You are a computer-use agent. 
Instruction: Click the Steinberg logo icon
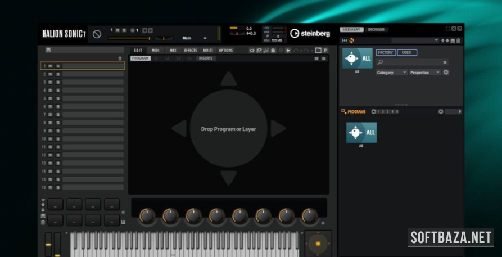(295, 34)
